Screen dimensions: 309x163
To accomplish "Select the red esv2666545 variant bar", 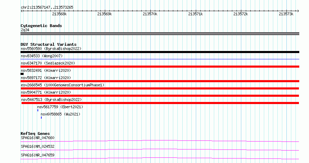I will (x=160, y=88).
